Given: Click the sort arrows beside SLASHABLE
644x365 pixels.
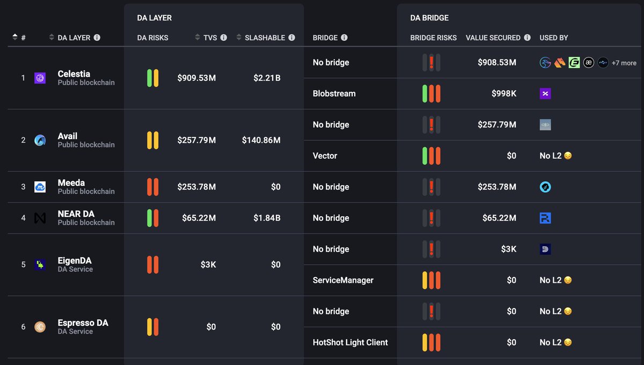Looking at the screenshot, I should coord(239,38).
